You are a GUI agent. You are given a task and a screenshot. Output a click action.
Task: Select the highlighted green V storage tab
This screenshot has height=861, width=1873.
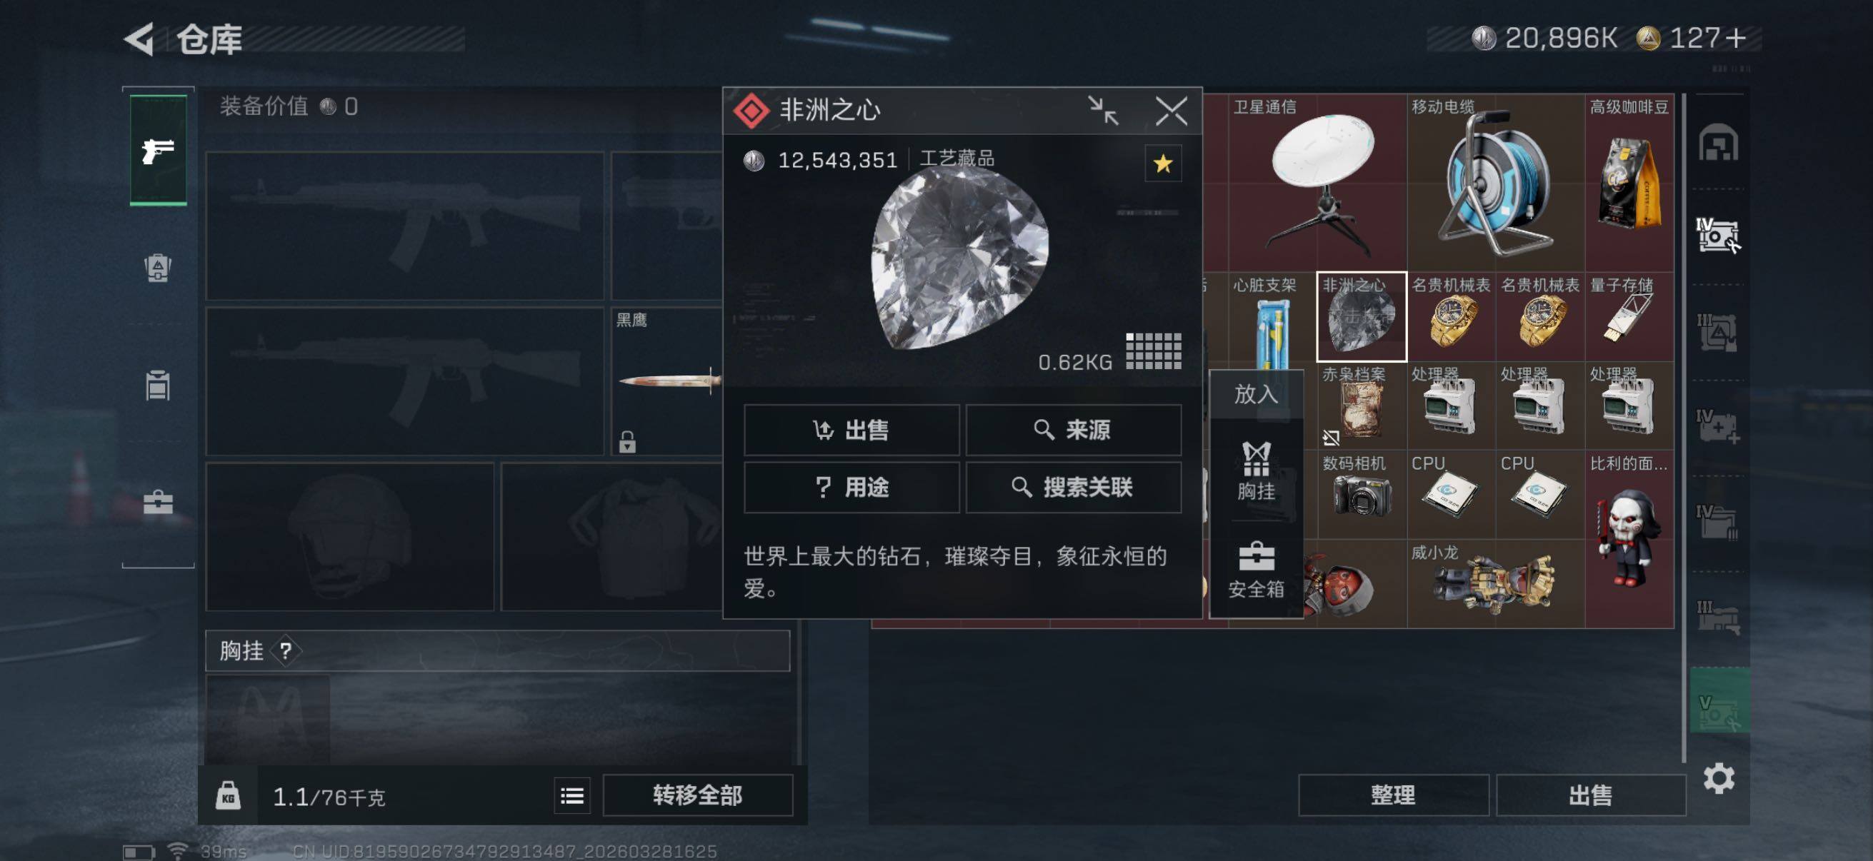pos(1719,700)
